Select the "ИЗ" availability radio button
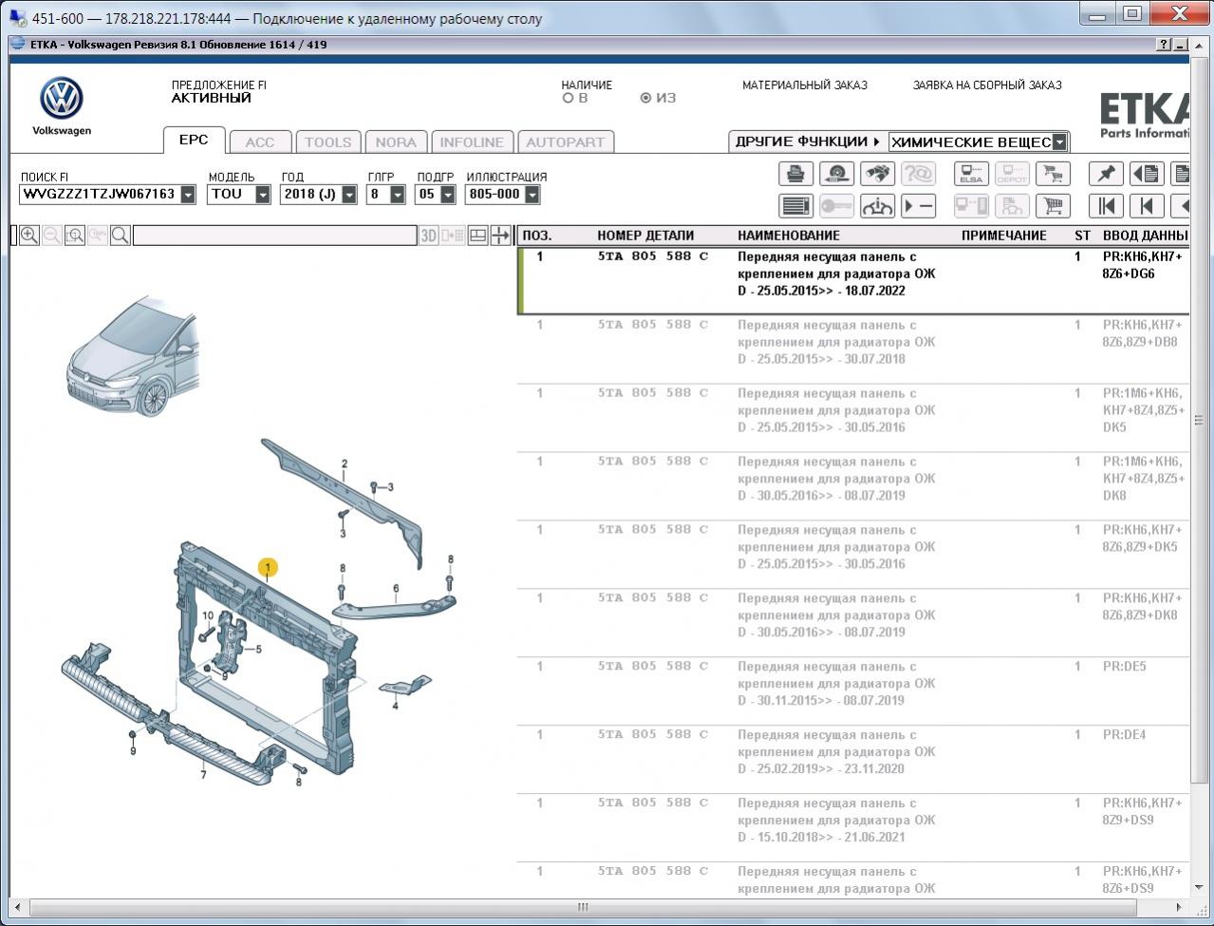 [x=645, y=98]
